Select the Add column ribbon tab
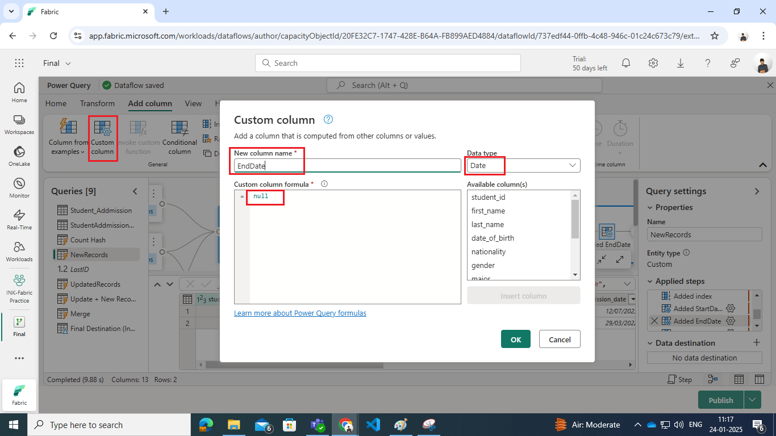Image resolution: width=776 pixels, height=436 pixels. pyautogui.click(x=150, y=103)
